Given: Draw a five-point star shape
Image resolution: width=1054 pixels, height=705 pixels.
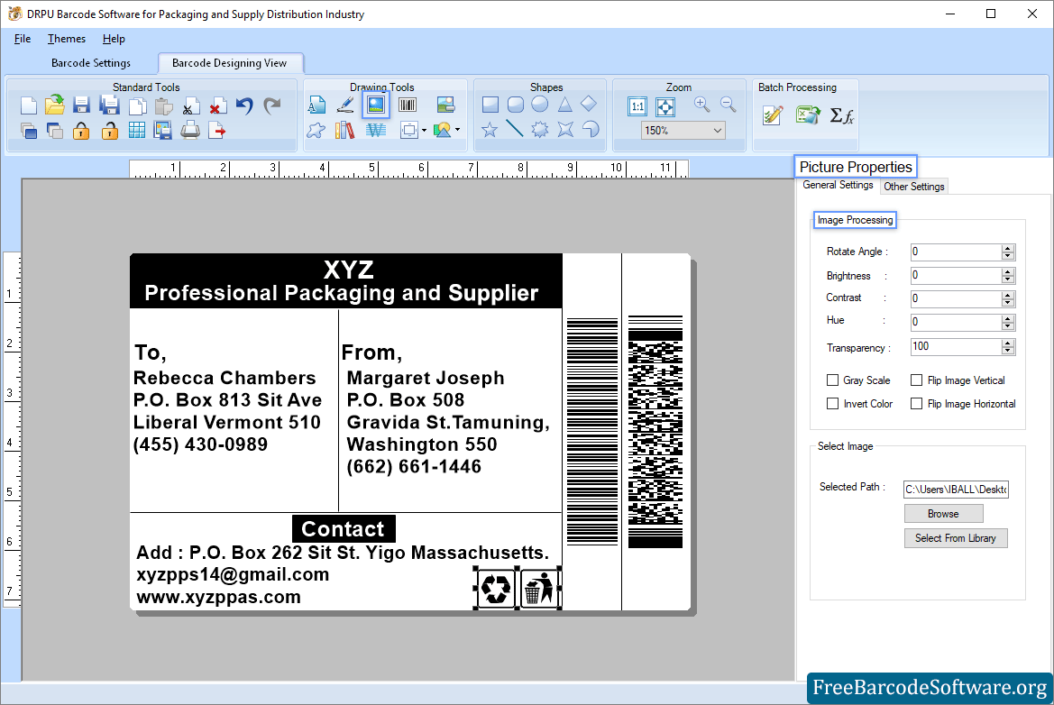Looking at the screenshot, I should pyautogui.click(x=490, y=129).
